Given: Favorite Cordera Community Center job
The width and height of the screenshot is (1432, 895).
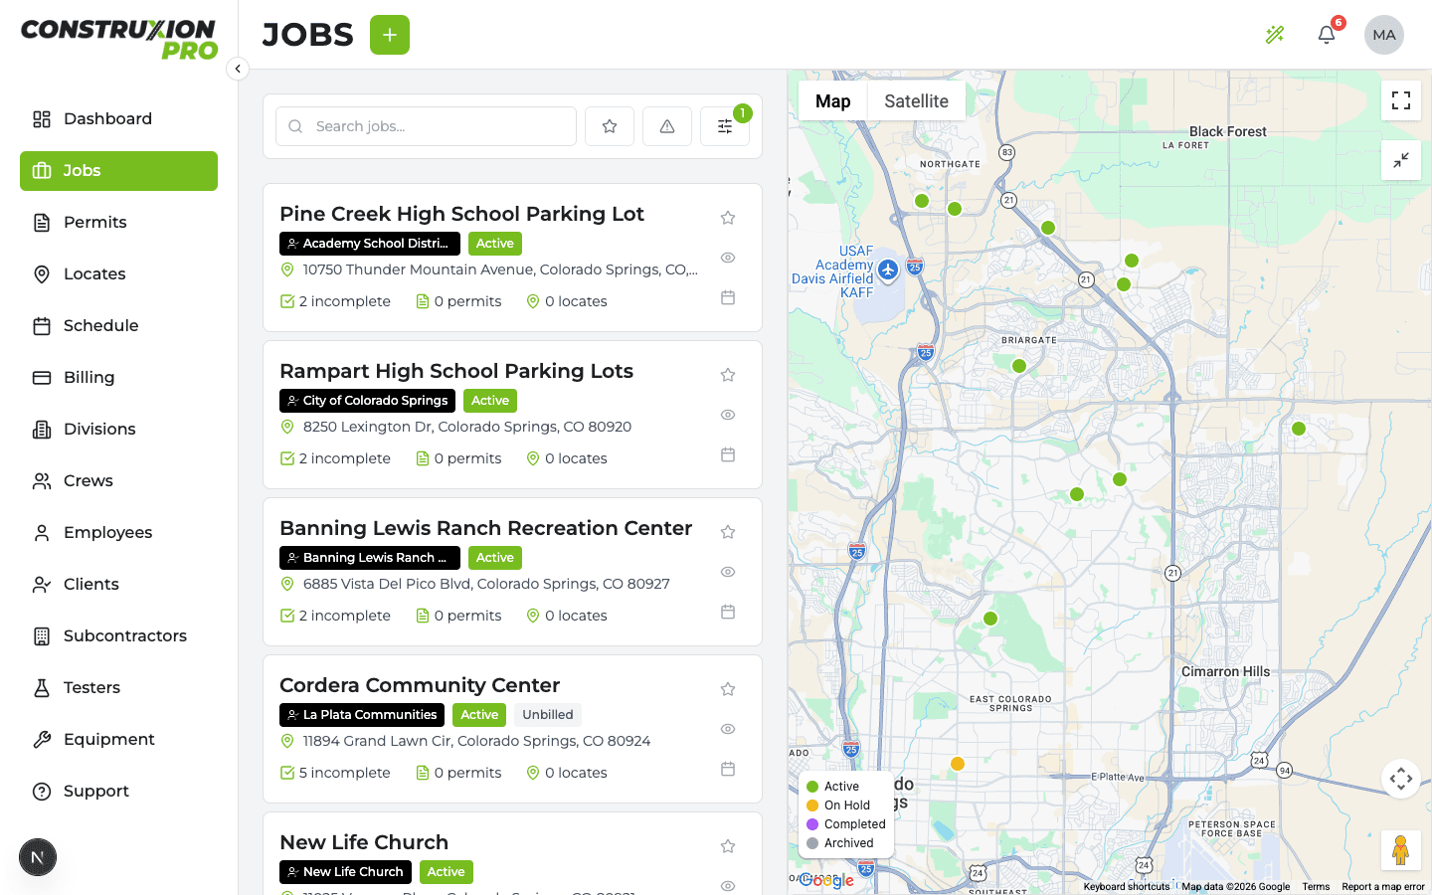Looking at the screenshot, I should point(728,689).
